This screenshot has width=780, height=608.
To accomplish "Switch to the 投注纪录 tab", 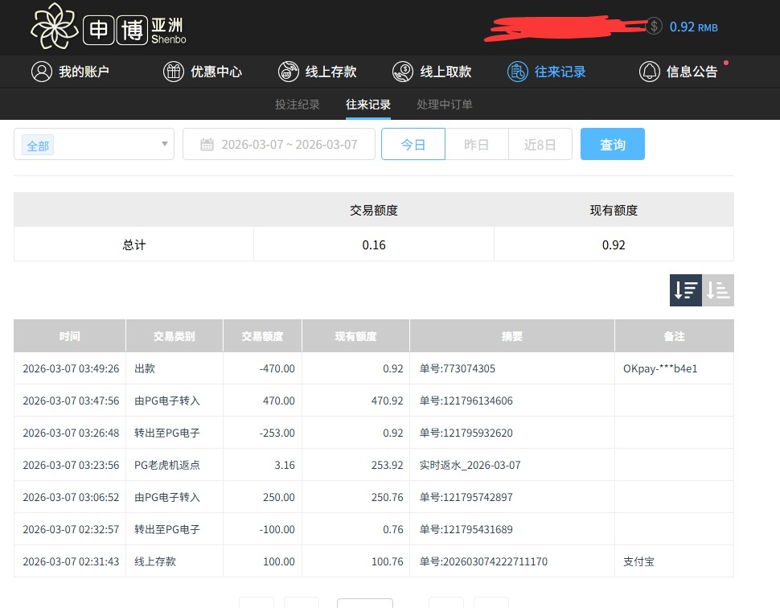I will (x=298, y=105).
